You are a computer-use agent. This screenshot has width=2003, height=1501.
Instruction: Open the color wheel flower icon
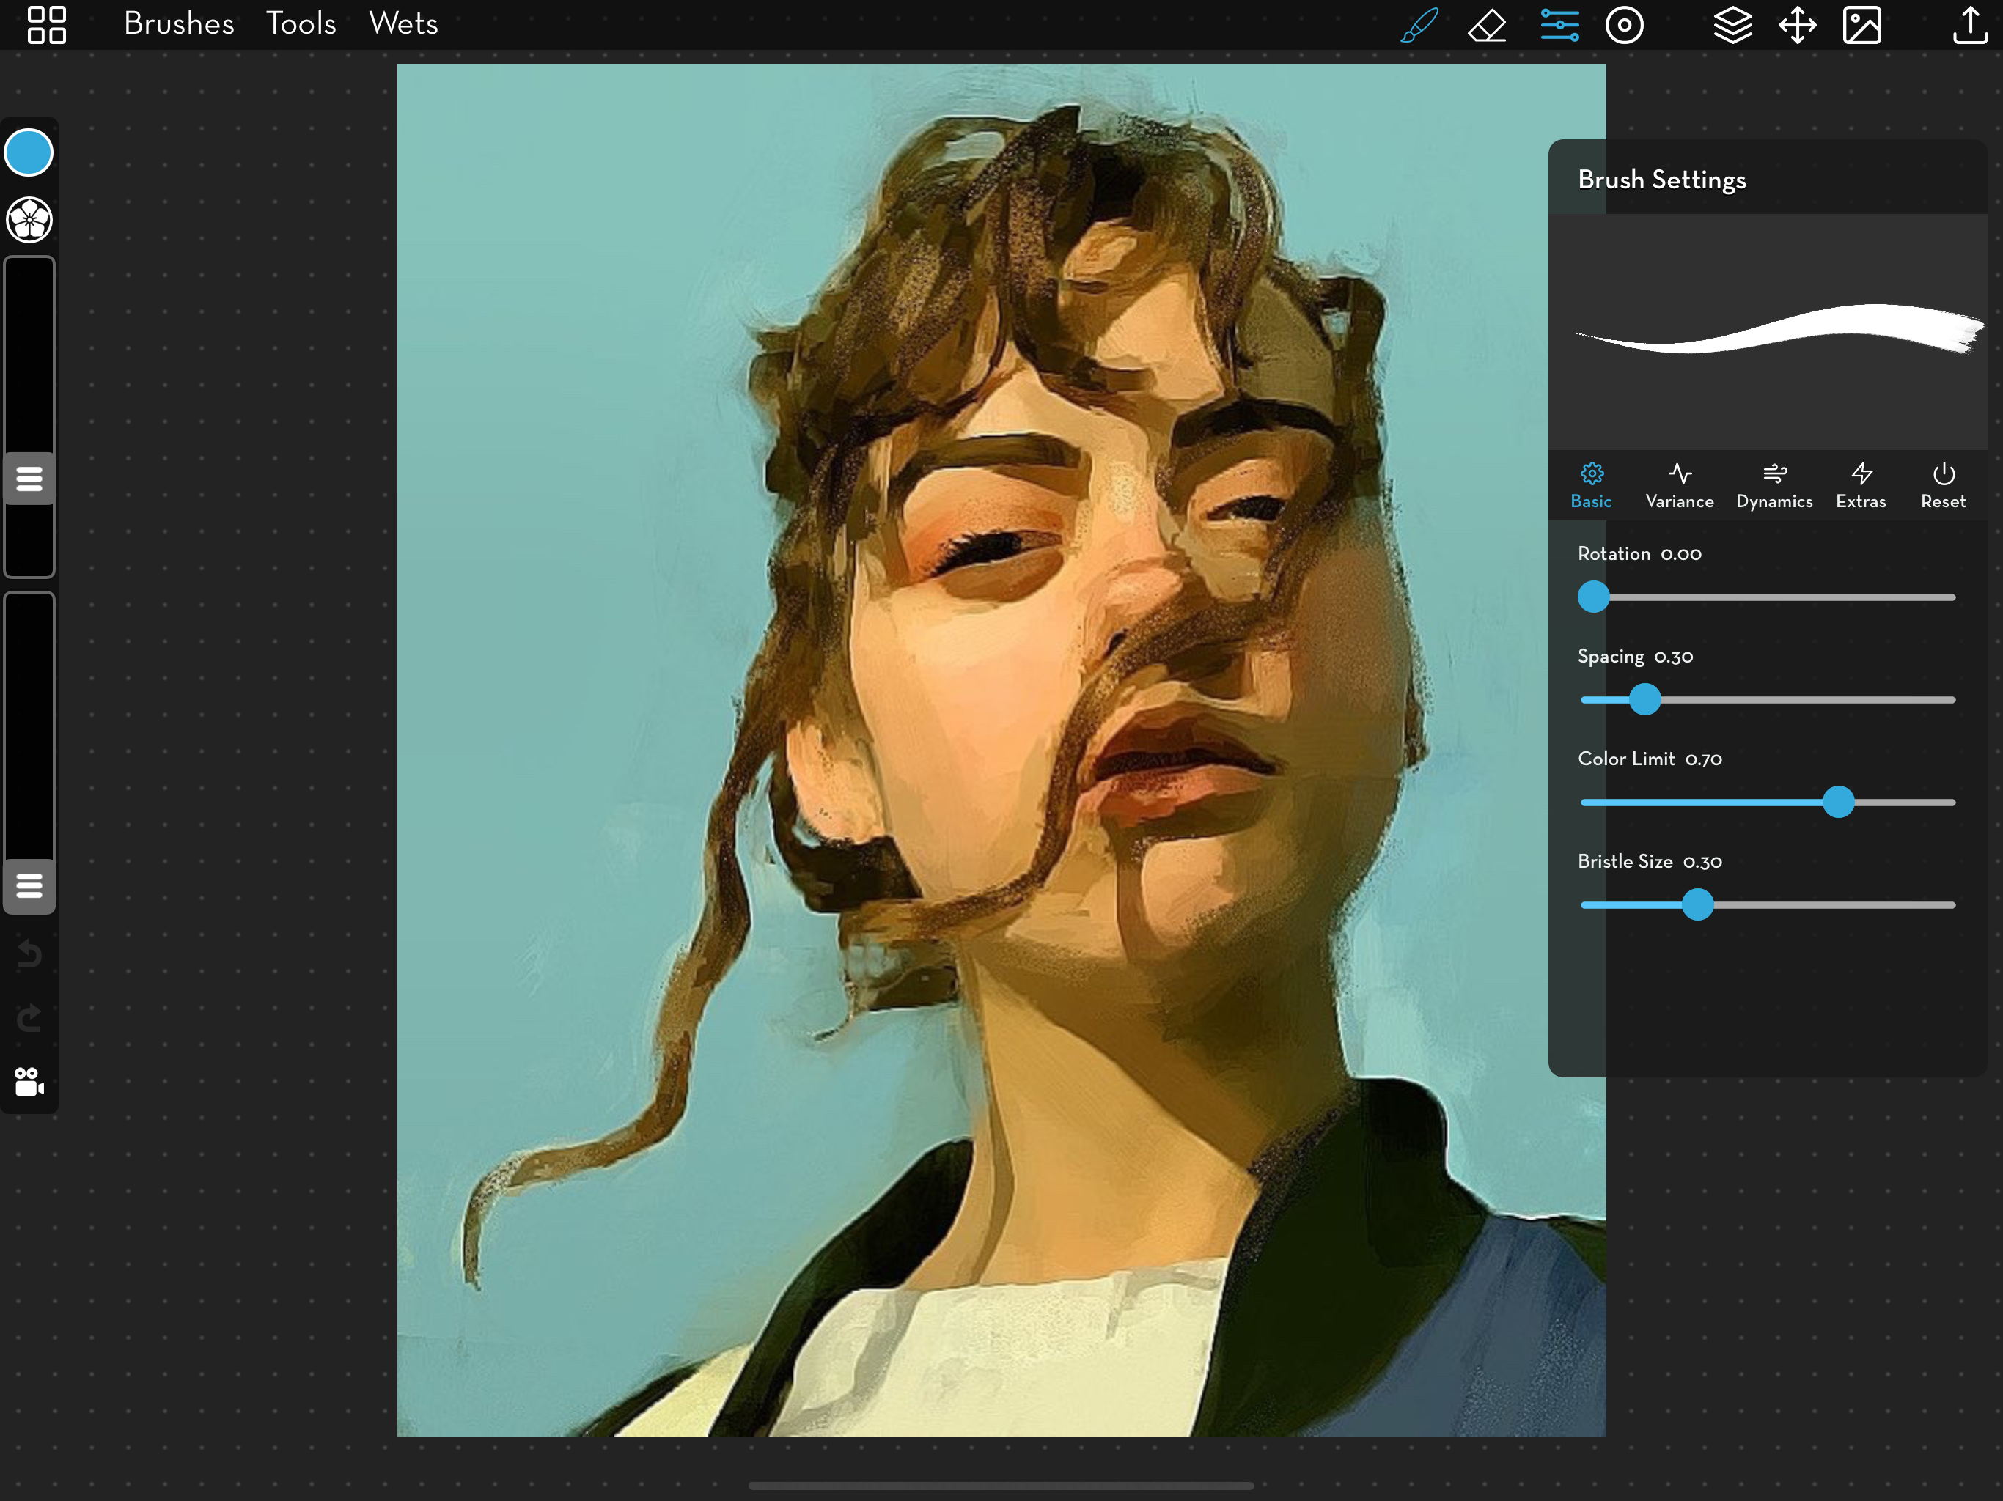pos(30,220)
